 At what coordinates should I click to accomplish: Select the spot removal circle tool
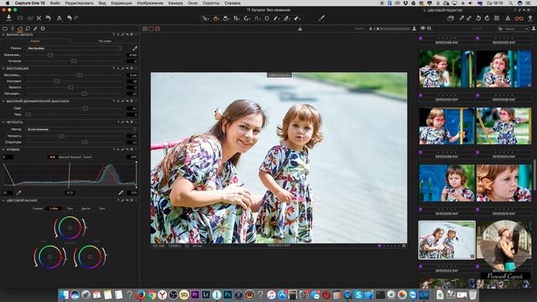(x=267, y=18)
